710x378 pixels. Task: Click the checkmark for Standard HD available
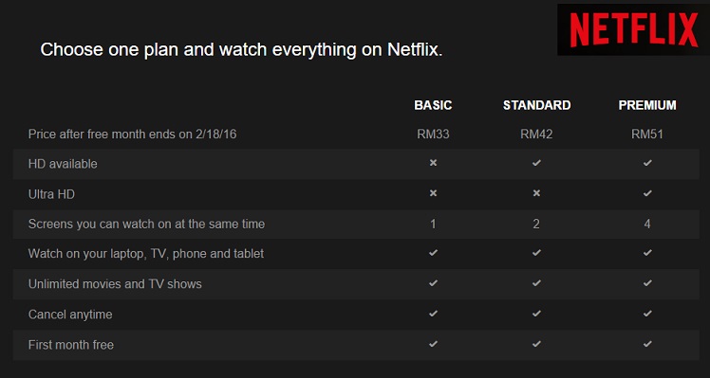click(x=536, y=163)
